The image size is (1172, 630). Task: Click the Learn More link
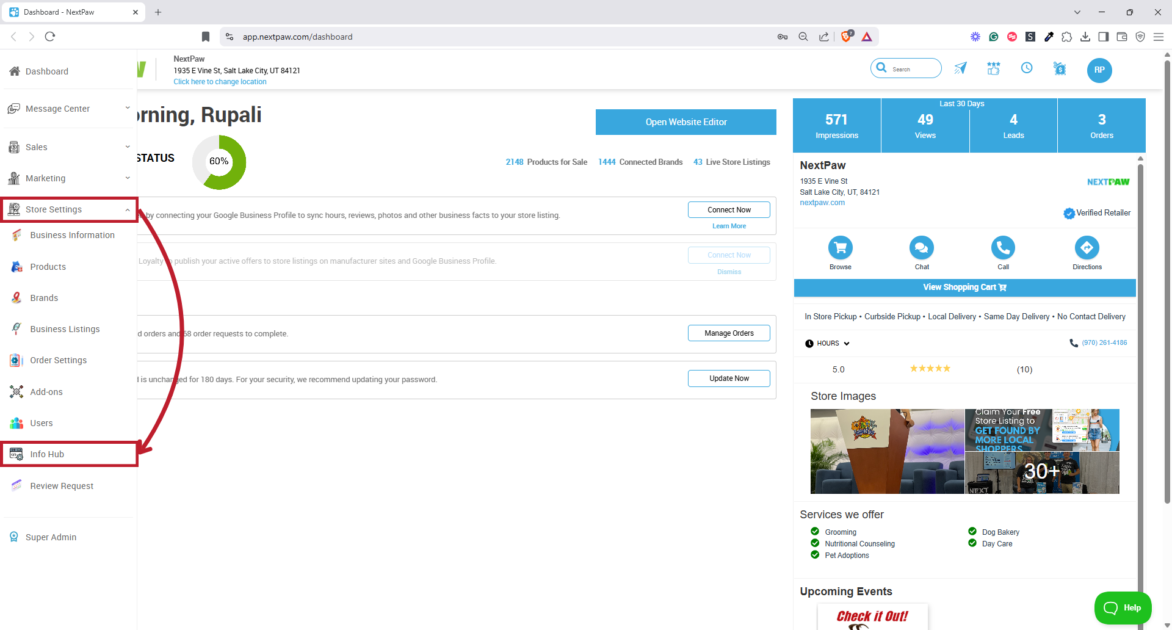click(729, 226)
